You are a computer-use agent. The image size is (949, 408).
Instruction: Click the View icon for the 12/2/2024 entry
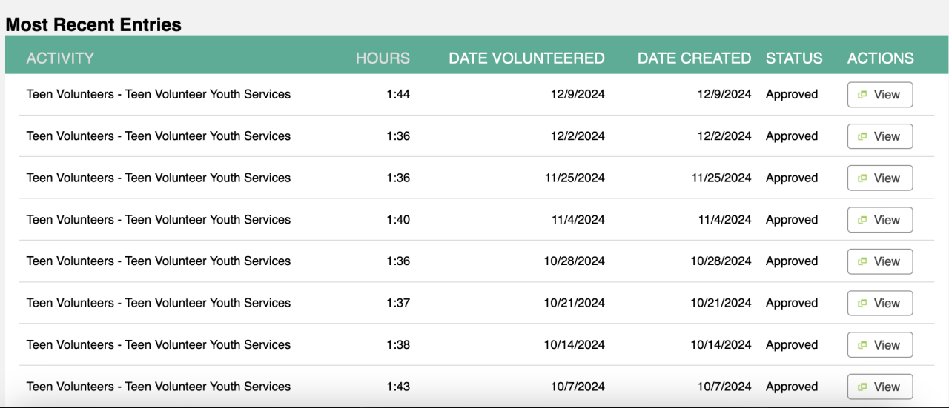[x=863, y=136]
